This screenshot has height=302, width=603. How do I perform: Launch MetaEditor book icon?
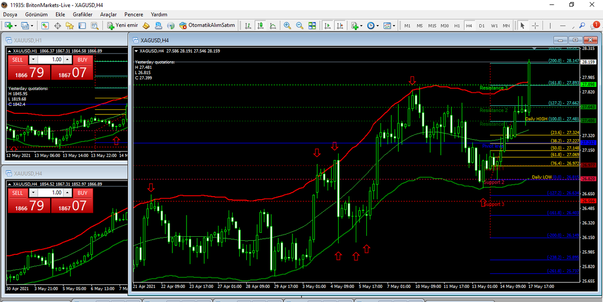click(146, 25)
